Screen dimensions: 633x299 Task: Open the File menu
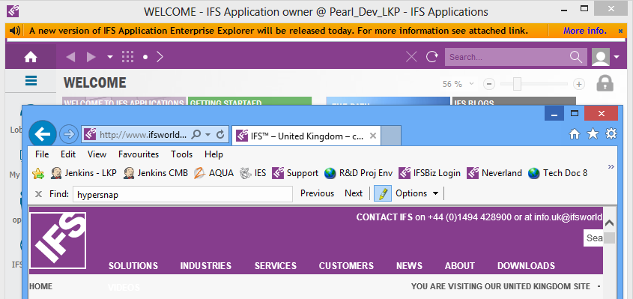pos(42,154)
